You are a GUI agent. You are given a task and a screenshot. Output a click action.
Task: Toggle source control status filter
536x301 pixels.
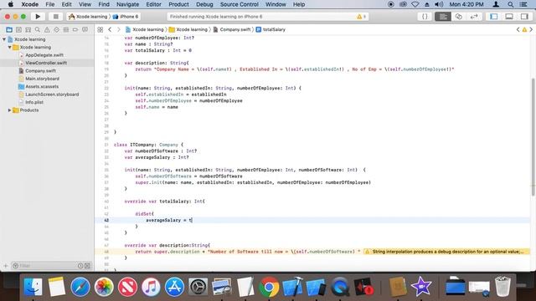87,266
